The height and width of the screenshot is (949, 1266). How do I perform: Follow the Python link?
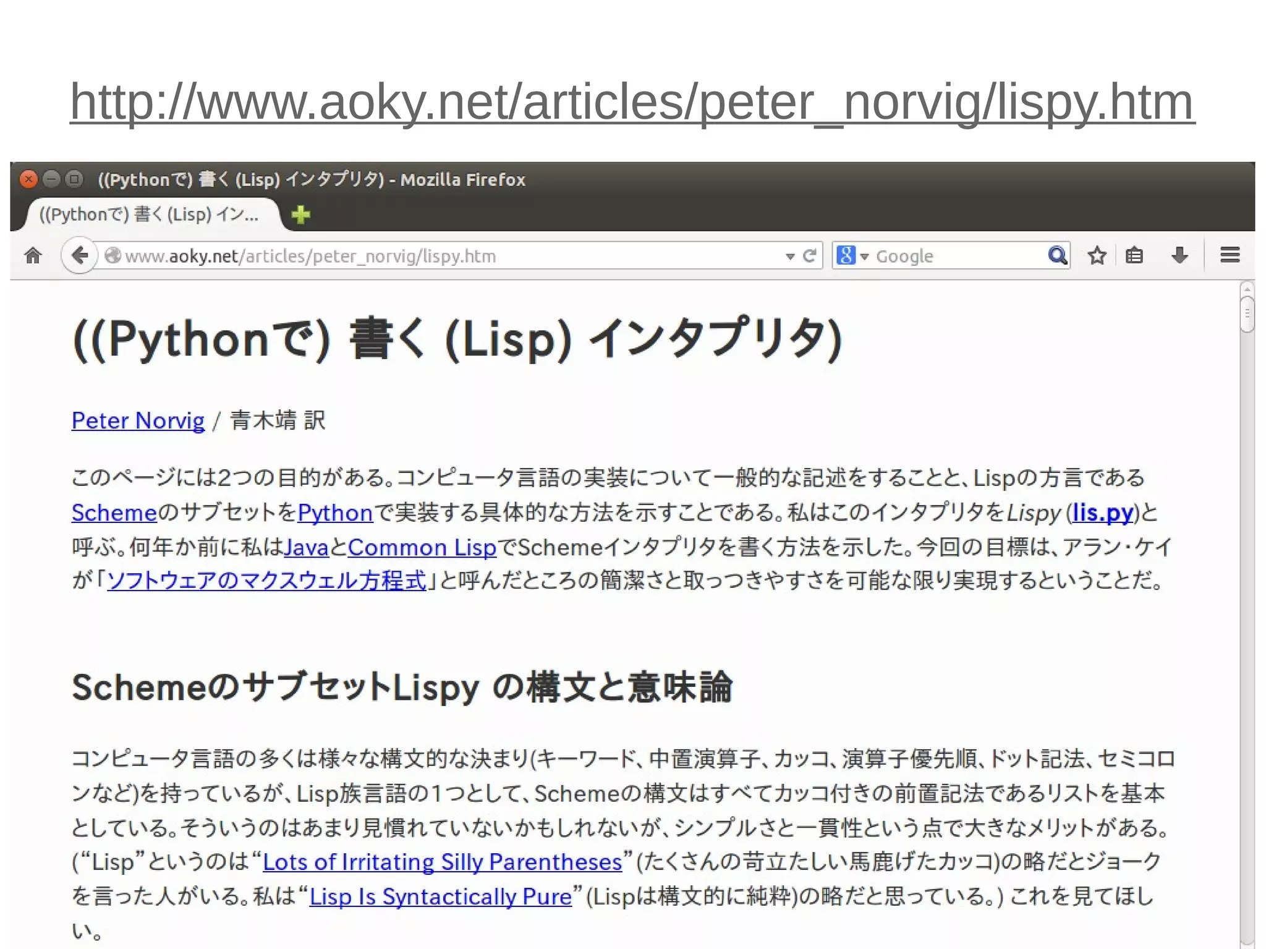click(335, 513)
